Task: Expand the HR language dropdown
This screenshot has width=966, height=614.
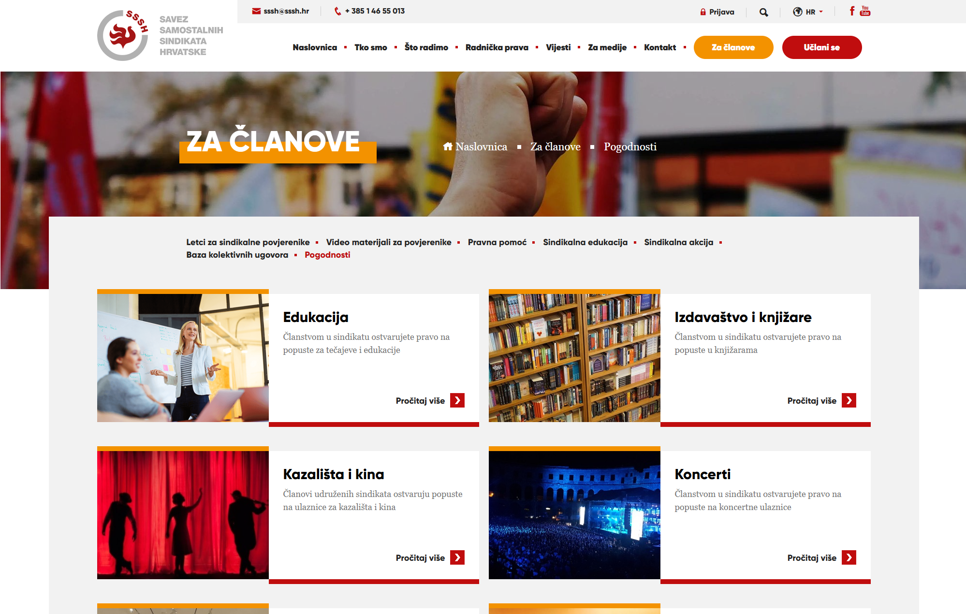Action: click(x=808, y=12)
